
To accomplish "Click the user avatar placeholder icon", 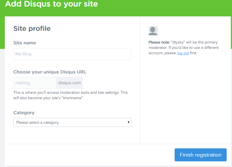I will [153, 31].
